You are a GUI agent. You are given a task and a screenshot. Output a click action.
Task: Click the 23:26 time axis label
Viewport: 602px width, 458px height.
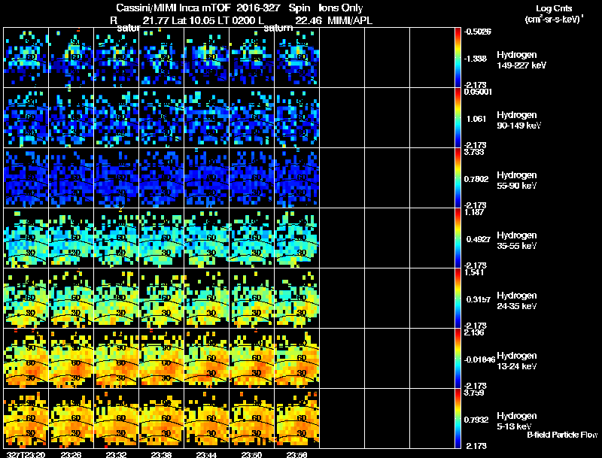(x=71, y=454)
